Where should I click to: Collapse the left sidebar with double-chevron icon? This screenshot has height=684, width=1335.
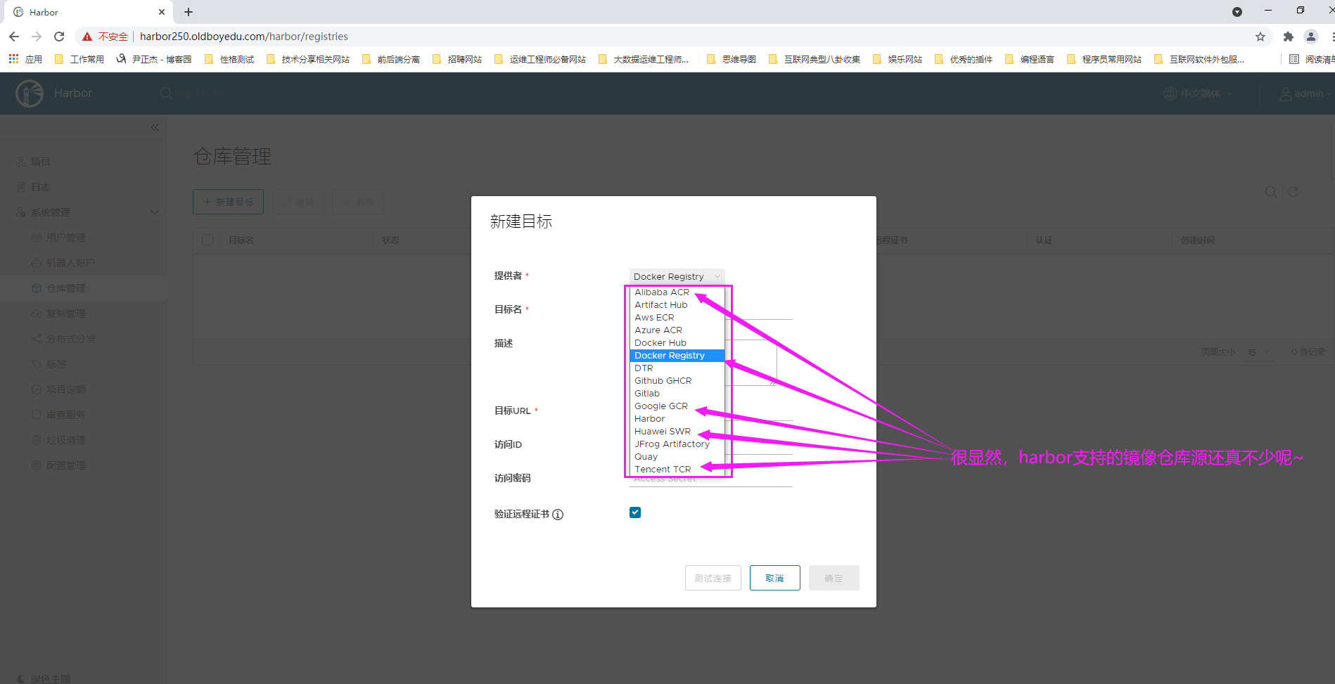155,127
